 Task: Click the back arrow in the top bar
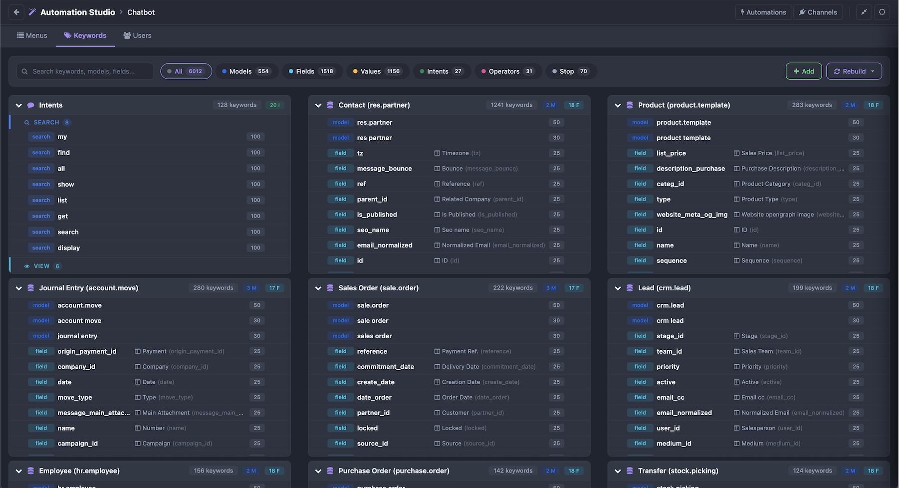pyautogui.click(x=16, y=11)
